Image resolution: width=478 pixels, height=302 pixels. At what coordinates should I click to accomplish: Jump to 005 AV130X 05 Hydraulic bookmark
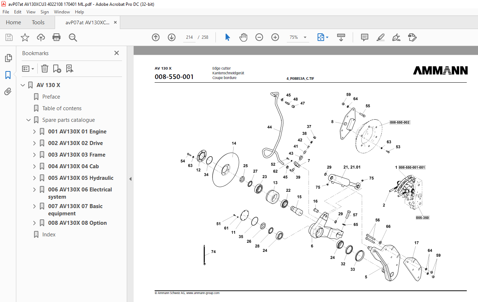coord(81,178)
